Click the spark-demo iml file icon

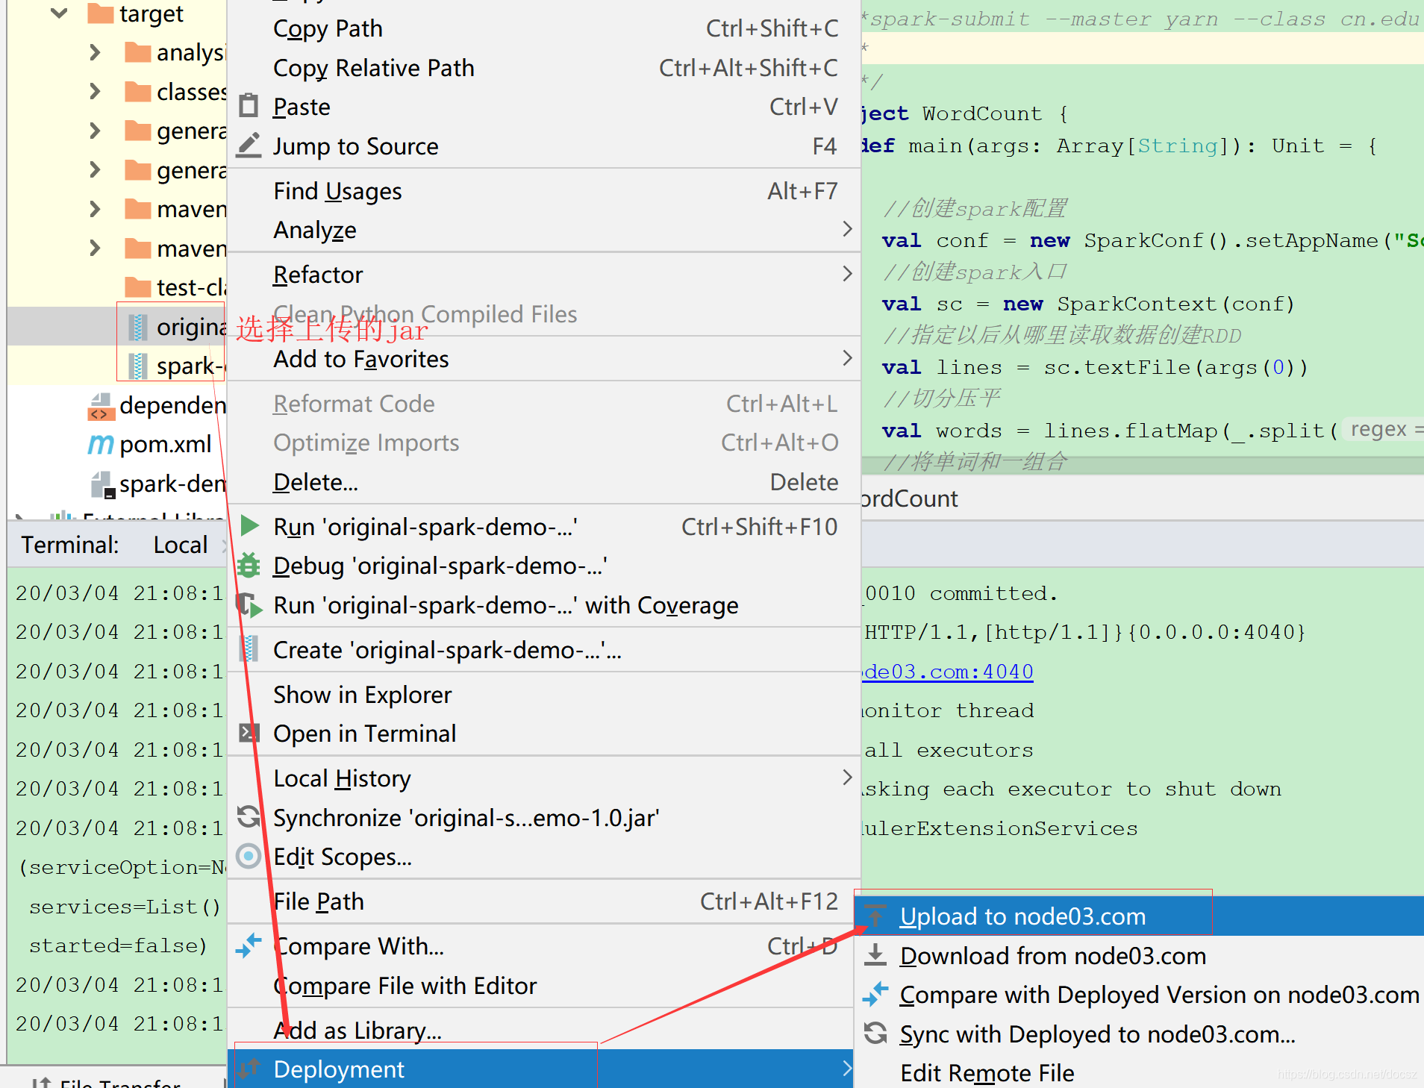(102, 484)
